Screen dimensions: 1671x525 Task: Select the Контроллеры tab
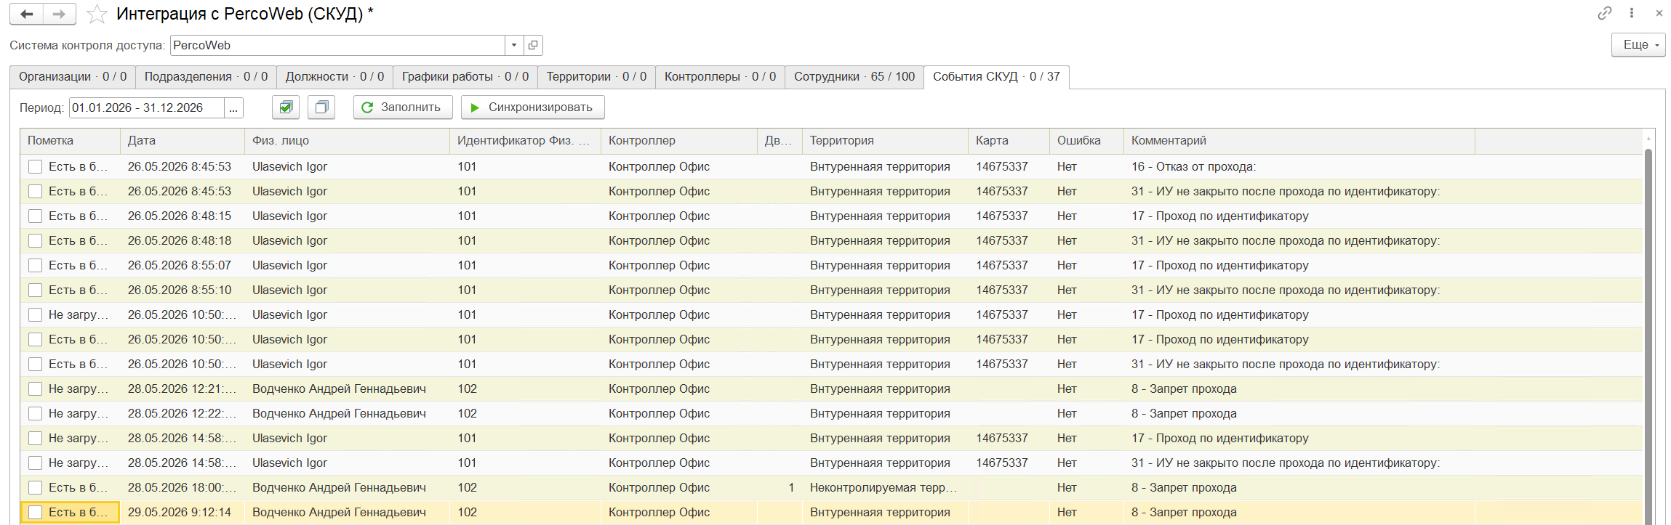pos(720,77)
